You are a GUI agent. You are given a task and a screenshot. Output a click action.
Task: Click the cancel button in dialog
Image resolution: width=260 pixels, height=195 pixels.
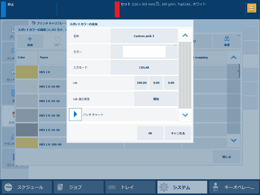(178, 133)
